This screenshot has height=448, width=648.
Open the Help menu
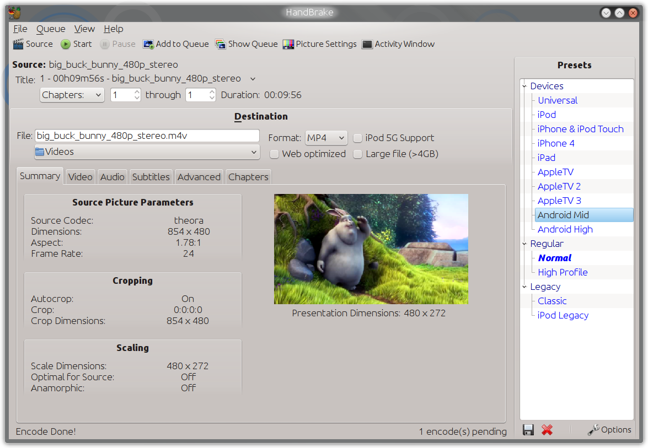(113, 29)
